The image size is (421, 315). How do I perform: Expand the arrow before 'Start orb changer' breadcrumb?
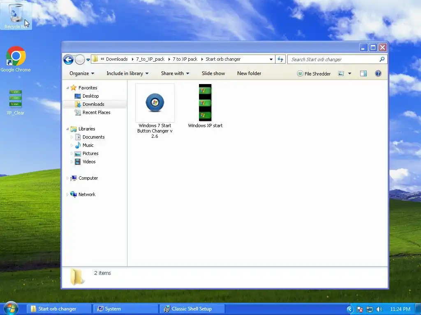point(202,59)
